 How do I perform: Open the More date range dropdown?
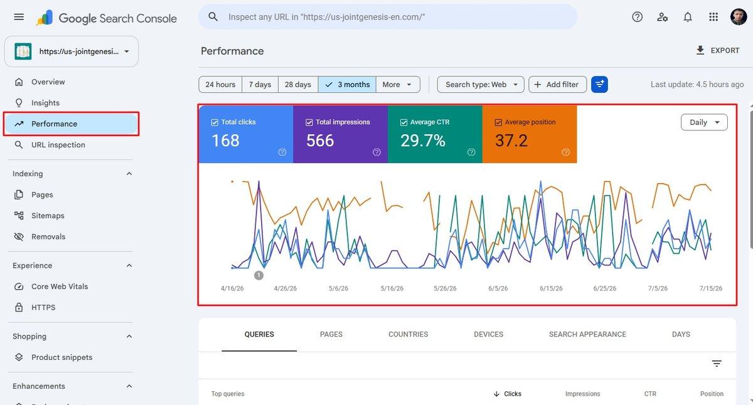[398, 85]
